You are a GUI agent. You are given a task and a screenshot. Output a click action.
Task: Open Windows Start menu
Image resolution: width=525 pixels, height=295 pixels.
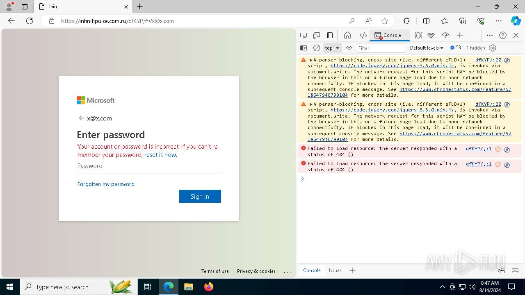pos(10,287)
